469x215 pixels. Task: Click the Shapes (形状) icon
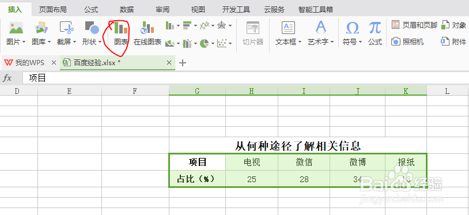coord(92,28)
